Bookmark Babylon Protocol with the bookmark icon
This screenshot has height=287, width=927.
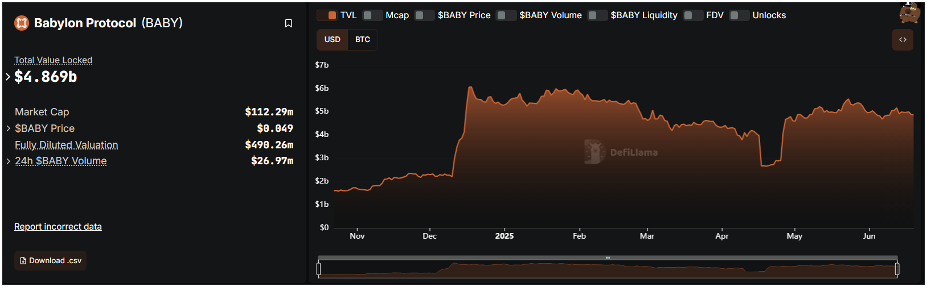pos(289,23)
